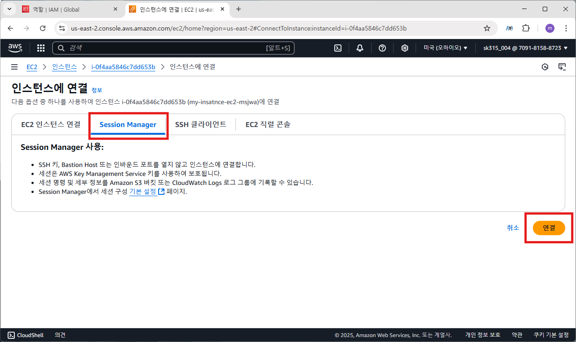Click the 정보 info link
The width and height of the screenshot is (576, 342).
[97, 90]
